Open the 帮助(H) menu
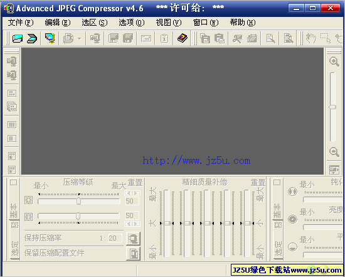The image size is (345, 277). coord(243,23)
